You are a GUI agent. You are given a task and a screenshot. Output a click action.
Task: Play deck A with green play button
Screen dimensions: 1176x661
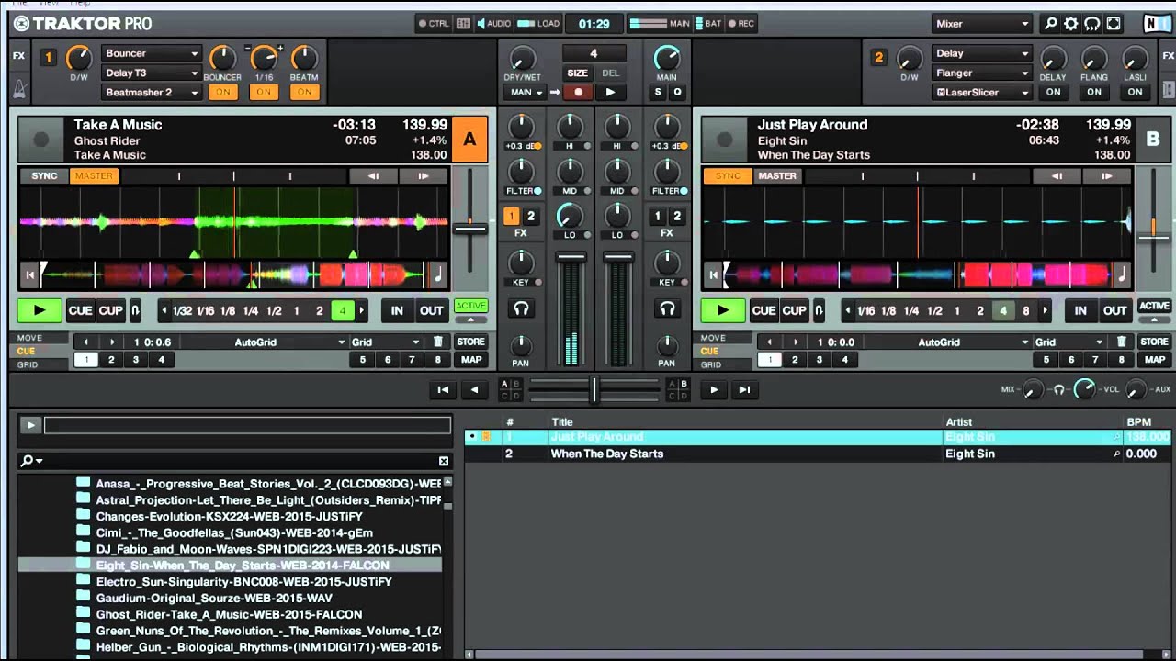click(x=40, y=310)
